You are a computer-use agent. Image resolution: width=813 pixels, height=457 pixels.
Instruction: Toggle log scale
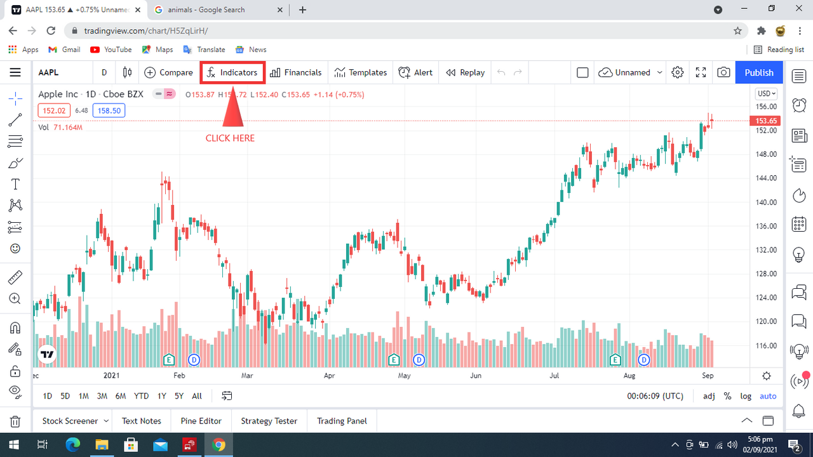tap(746, 396)
